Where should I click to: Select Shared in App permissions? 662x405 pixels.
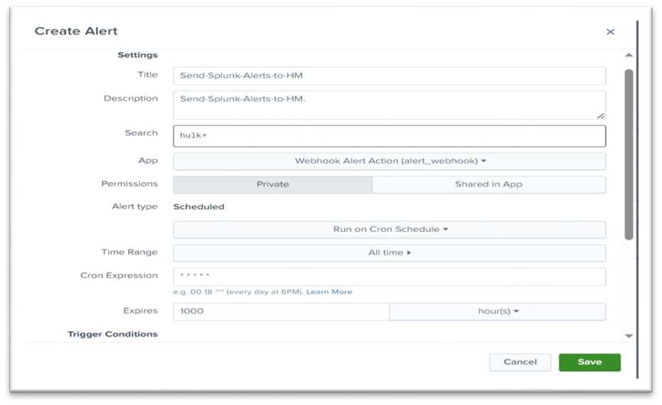pyautogui.click(x=489, y=184)
